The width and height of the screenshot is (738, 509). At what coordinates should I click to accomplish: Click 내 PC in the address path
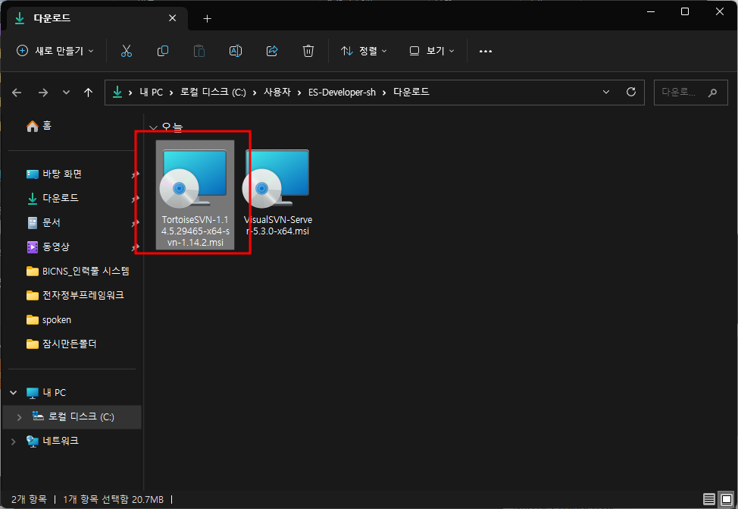click(151, 93)
